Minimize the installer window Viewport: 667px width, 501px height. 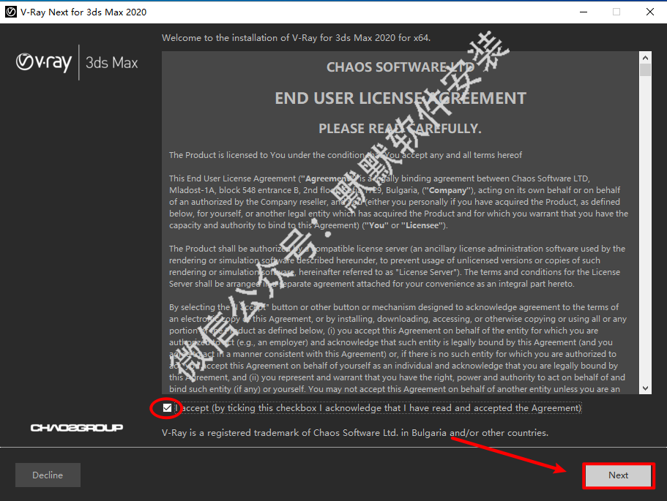(583, 12)
